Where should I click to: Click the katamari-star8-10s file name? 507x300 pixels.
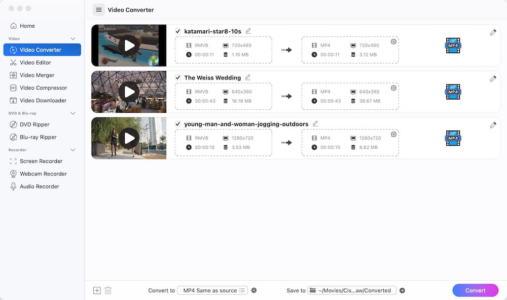click(213, 31)
